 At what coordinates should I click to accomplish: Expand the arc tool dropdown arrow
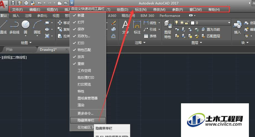(x=37, y=36)
